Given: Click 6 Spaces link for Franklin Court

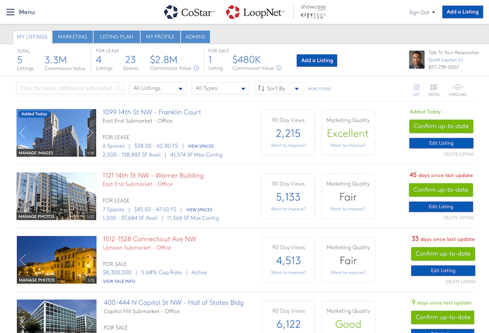Looking at the screenshot, I should [114, 146].
